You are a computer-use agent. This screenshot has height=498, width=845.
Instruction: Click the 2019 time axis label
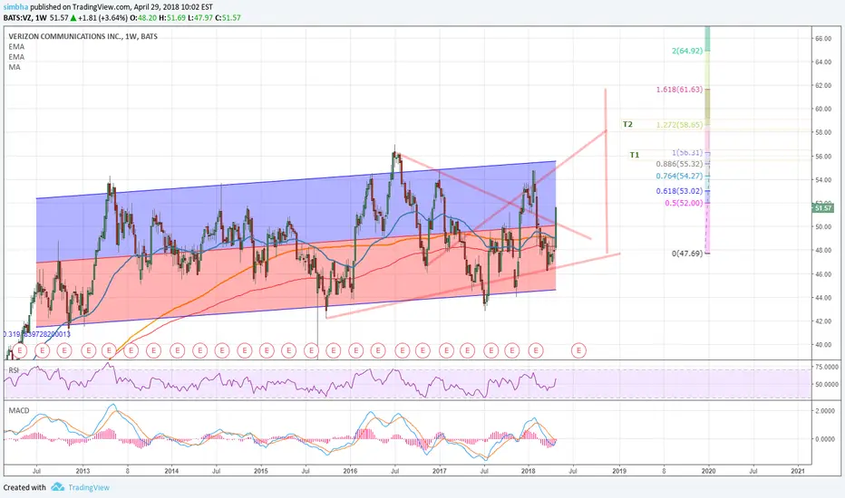point(619,471)
